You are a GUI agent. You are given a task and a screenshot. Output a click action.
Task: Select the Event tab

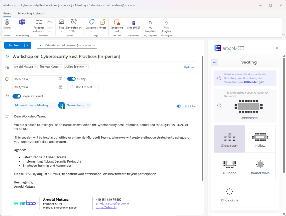click(7, 13)
